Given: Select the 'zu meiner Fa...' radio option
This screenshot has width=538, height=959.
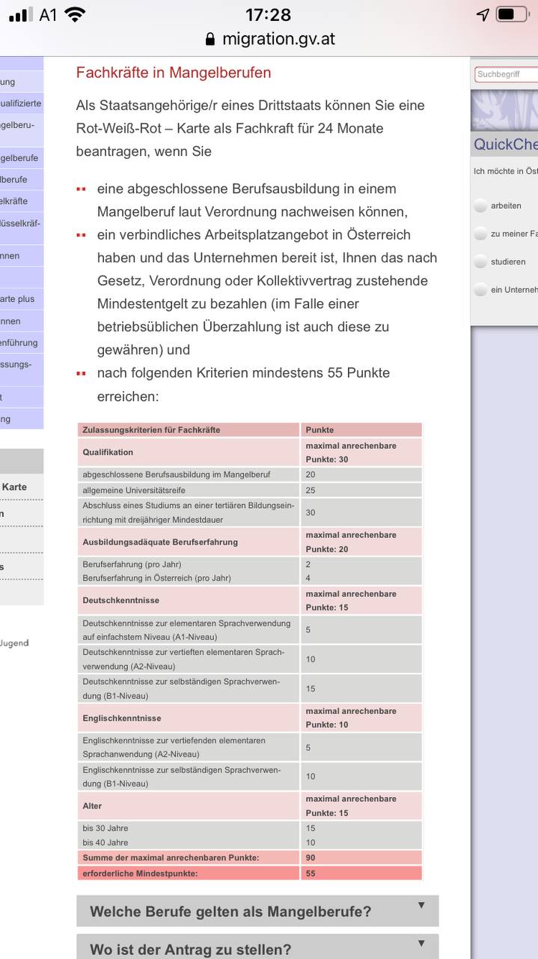Looking at the screenshot, I should tap(480, 234).
